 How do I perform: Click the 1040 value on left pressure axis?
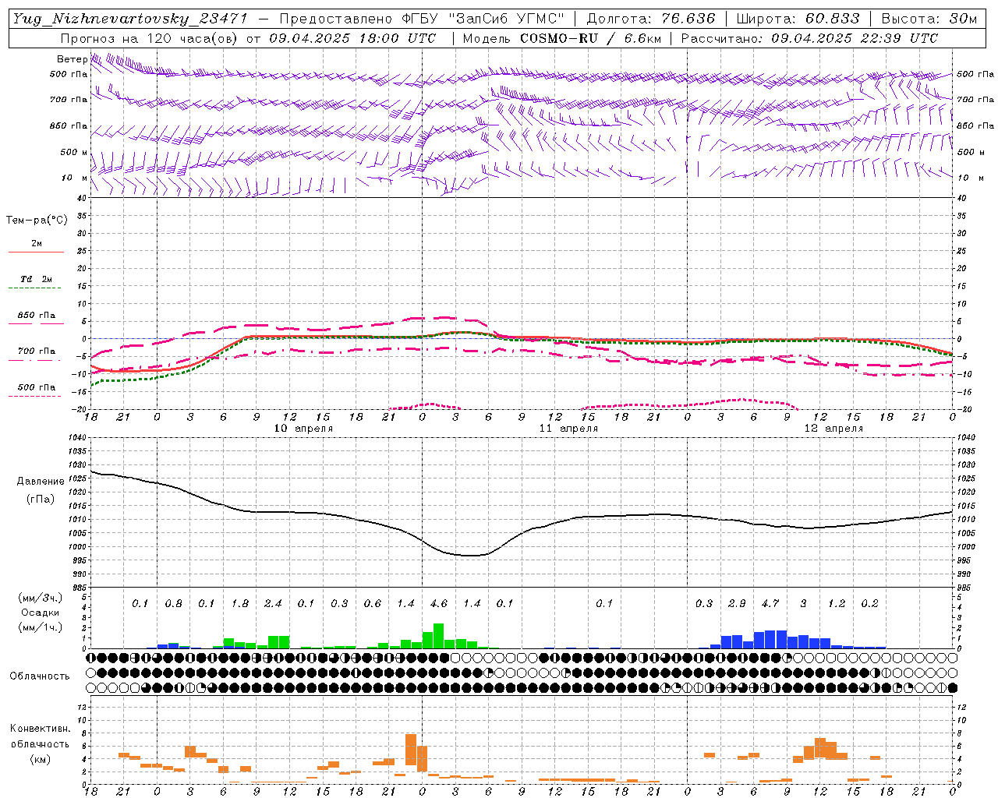pos(76,437)
